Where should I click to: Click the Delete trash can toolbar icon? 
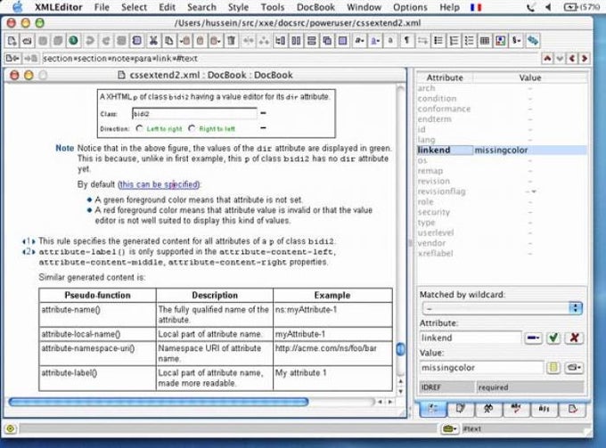click(231, 41)
